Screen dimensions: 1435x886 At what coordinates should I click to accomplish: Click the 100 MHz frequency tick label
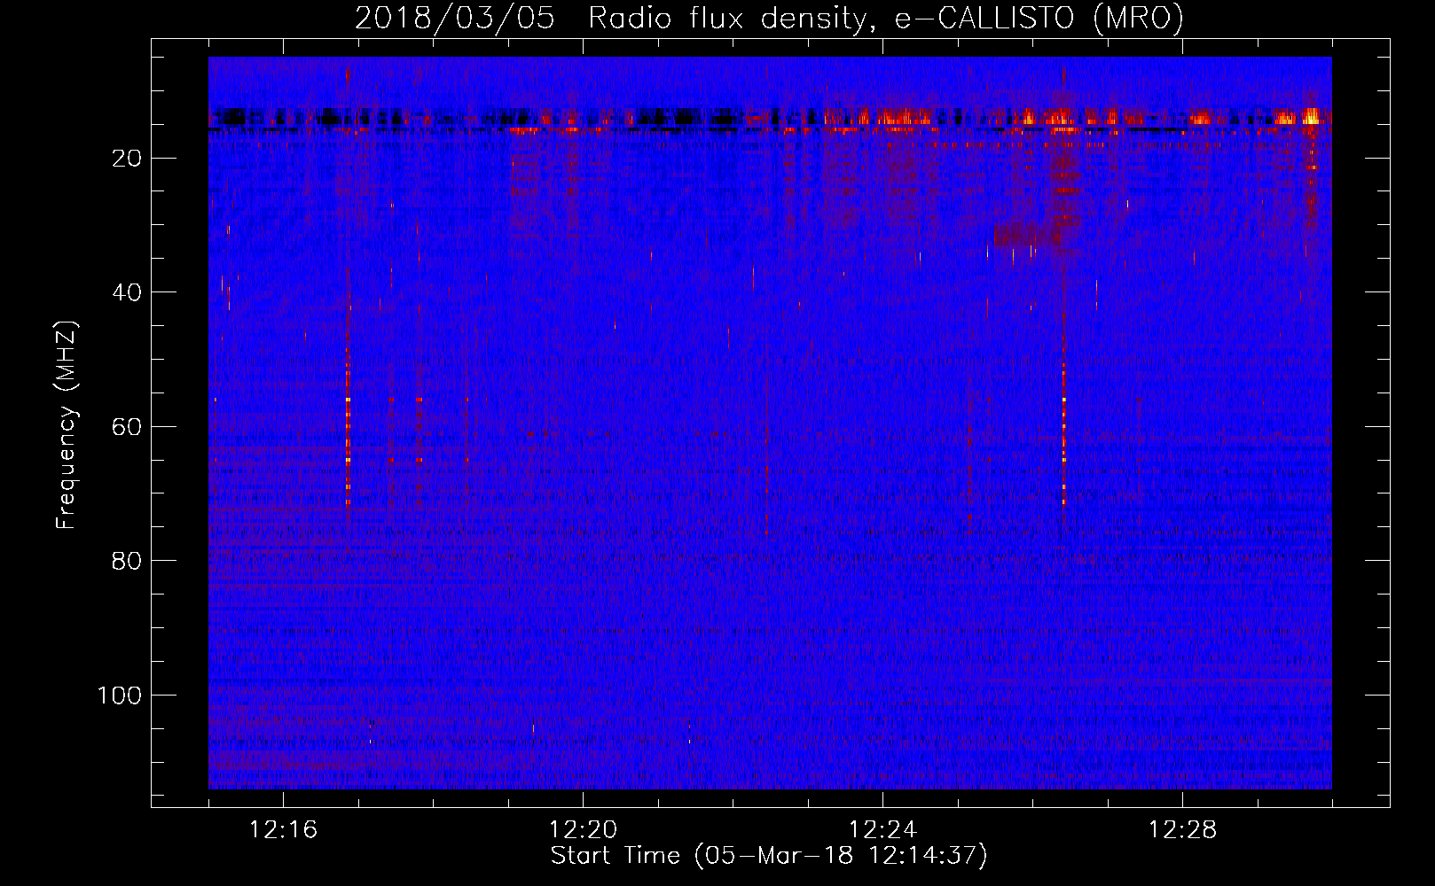(120, 696)
